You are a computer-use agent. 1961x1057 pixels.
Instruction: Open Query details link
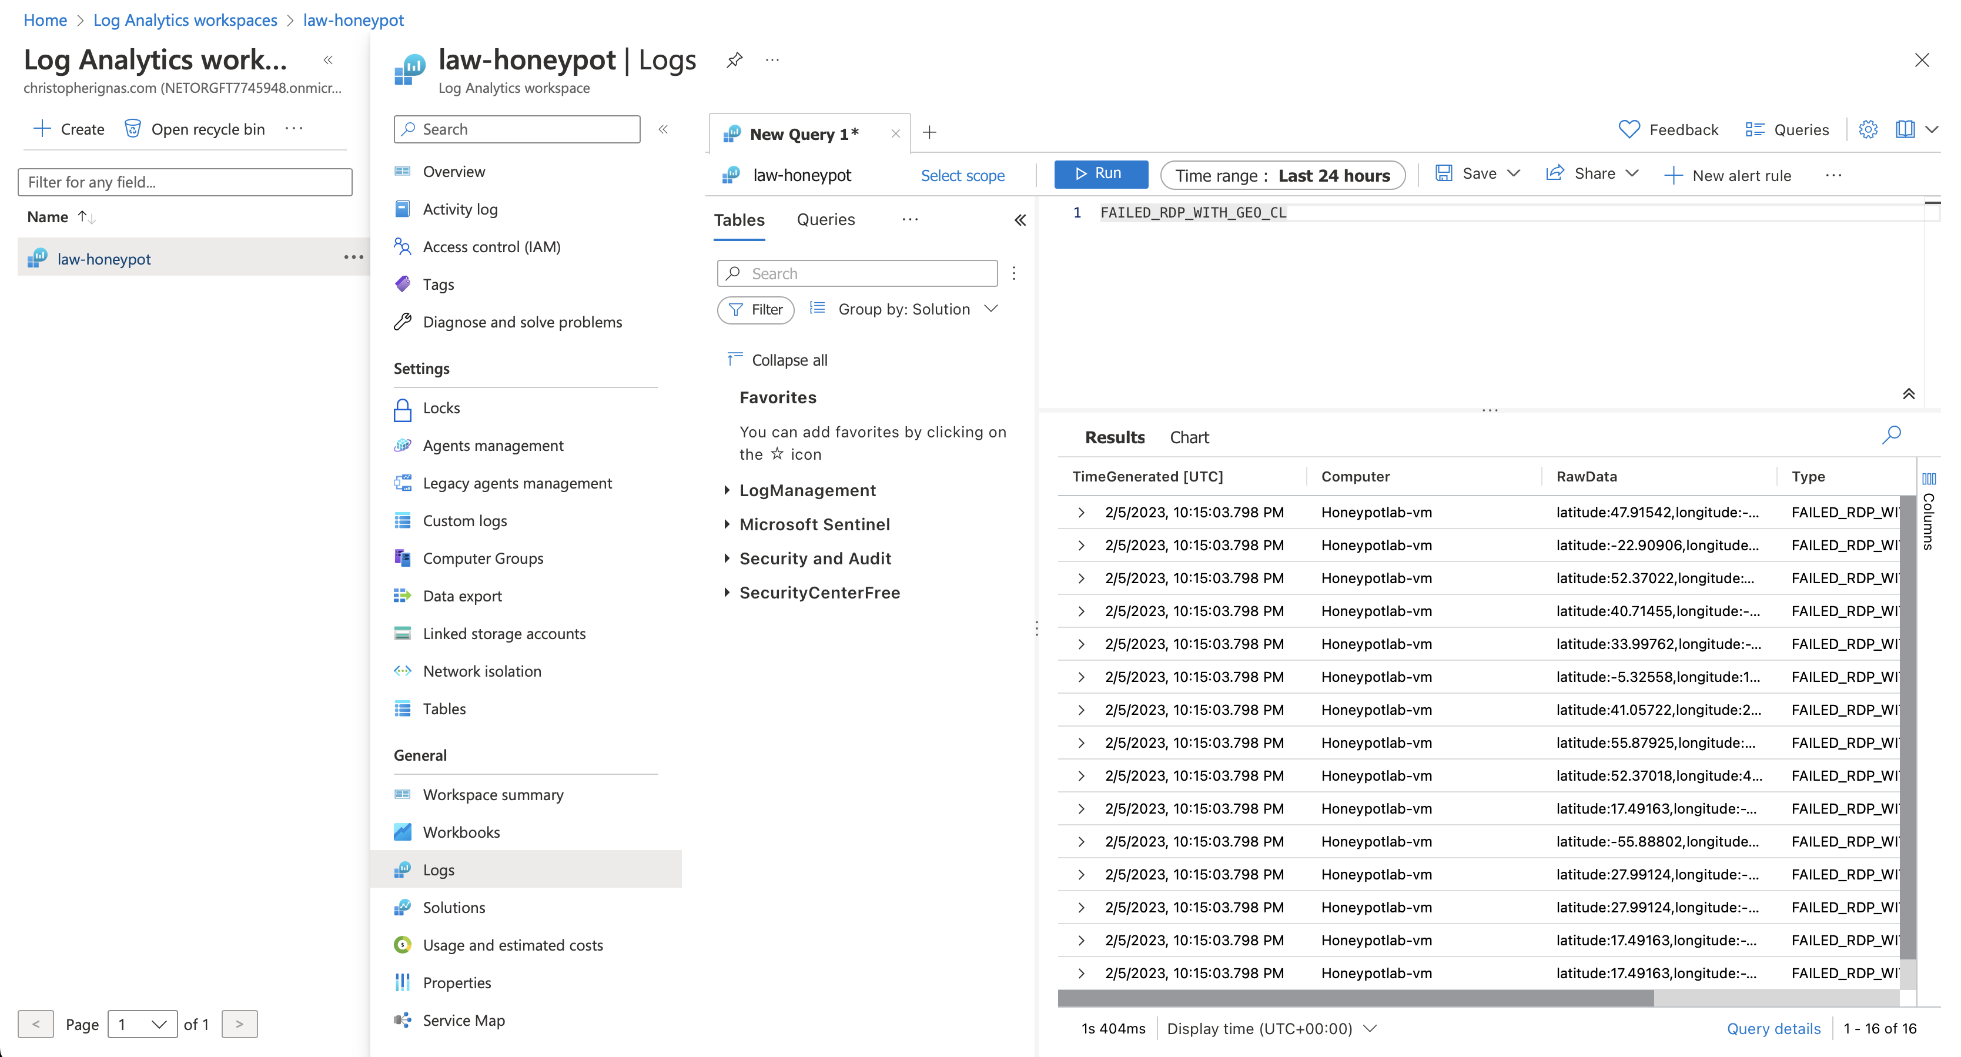tap(1773, 1029)
